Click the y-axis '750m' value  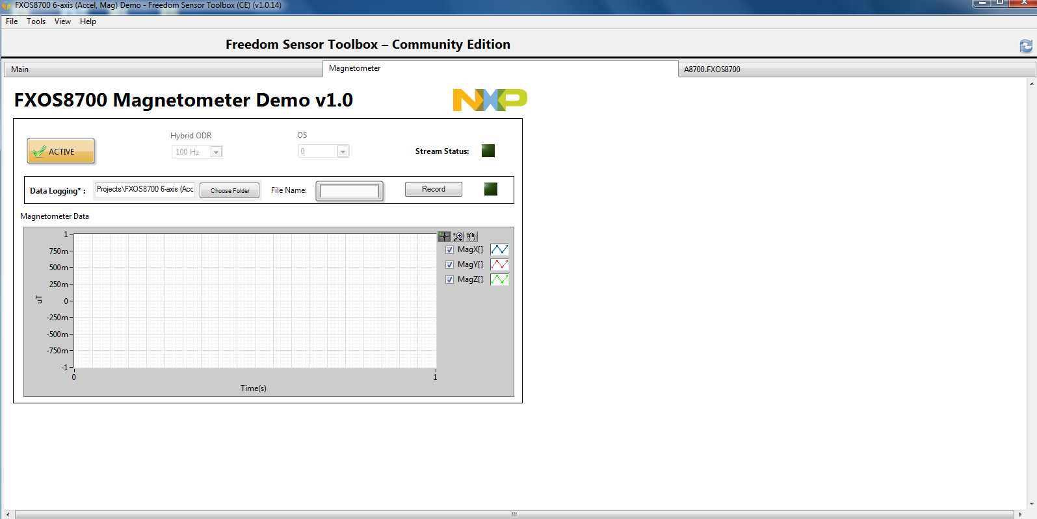(59, 251)
